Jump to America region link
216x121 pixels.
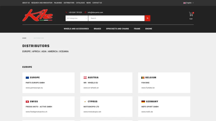point(53,51)
